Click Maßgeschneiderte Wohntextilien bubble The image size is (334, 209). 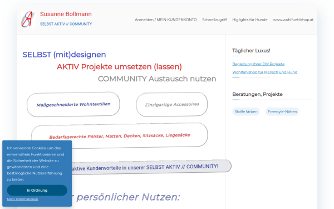point(73,105)
